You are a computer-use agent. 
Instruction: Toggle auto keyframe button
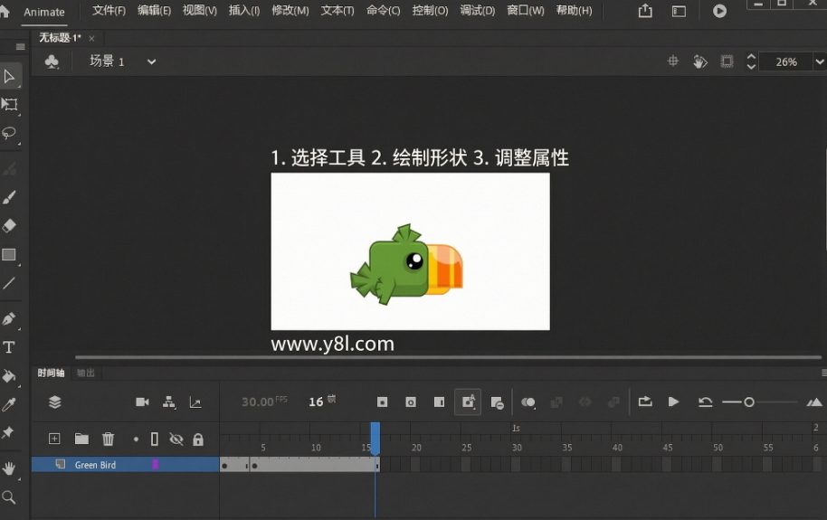468,402
